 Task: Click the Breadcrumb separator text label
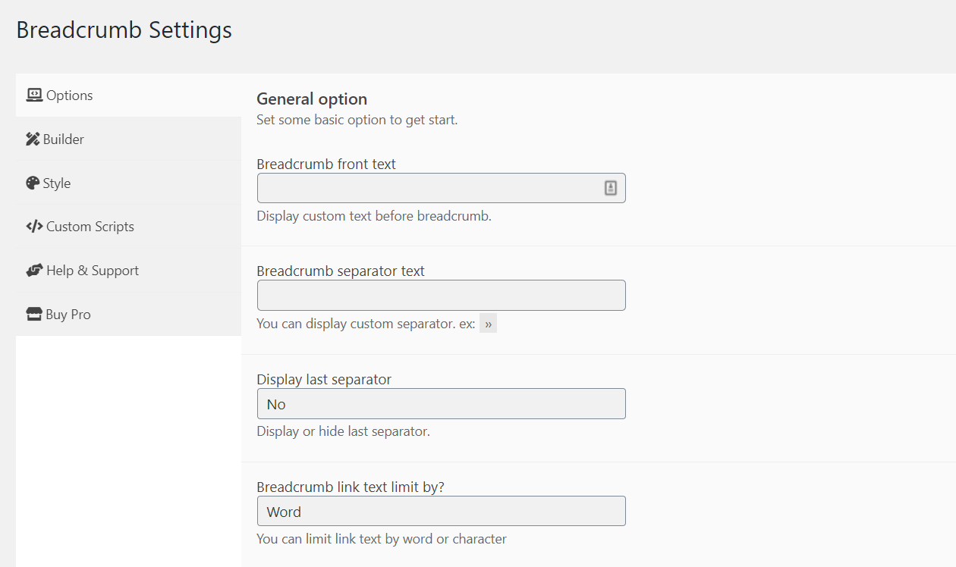(341, 271)
